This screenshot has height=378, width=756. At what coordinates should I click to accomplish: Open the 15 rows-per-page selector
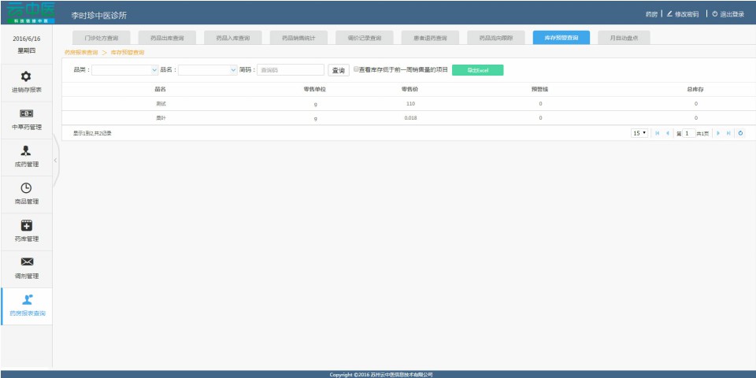click(x=639, y=133)
